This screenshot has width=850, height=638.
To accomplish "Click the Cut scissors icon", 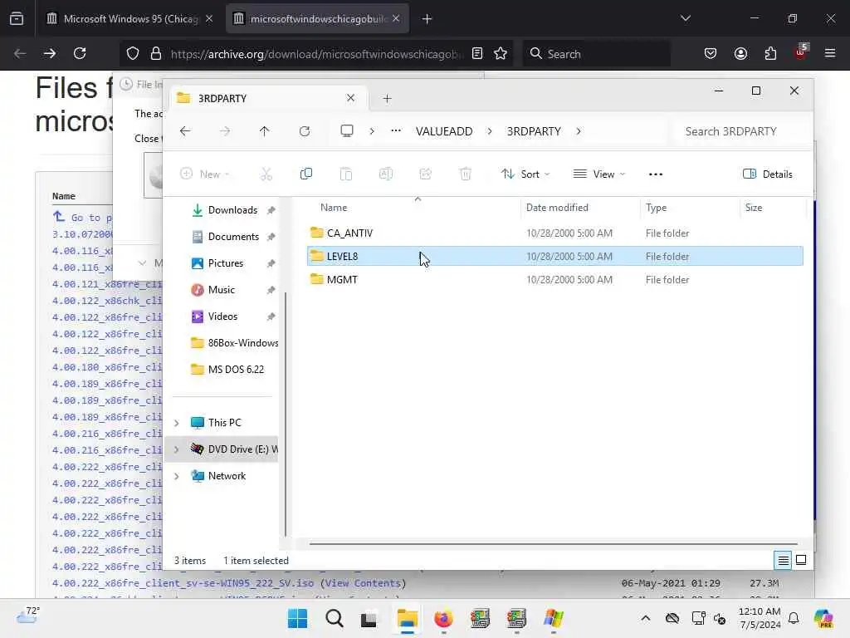I will [x=266, y=174].
